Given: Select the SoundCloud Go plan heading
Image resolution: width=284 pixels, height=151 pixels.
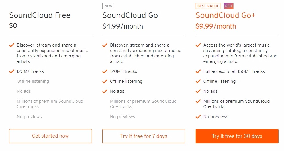Looking at the screenshot, I should pyautogui.click(x=130, y=15).
